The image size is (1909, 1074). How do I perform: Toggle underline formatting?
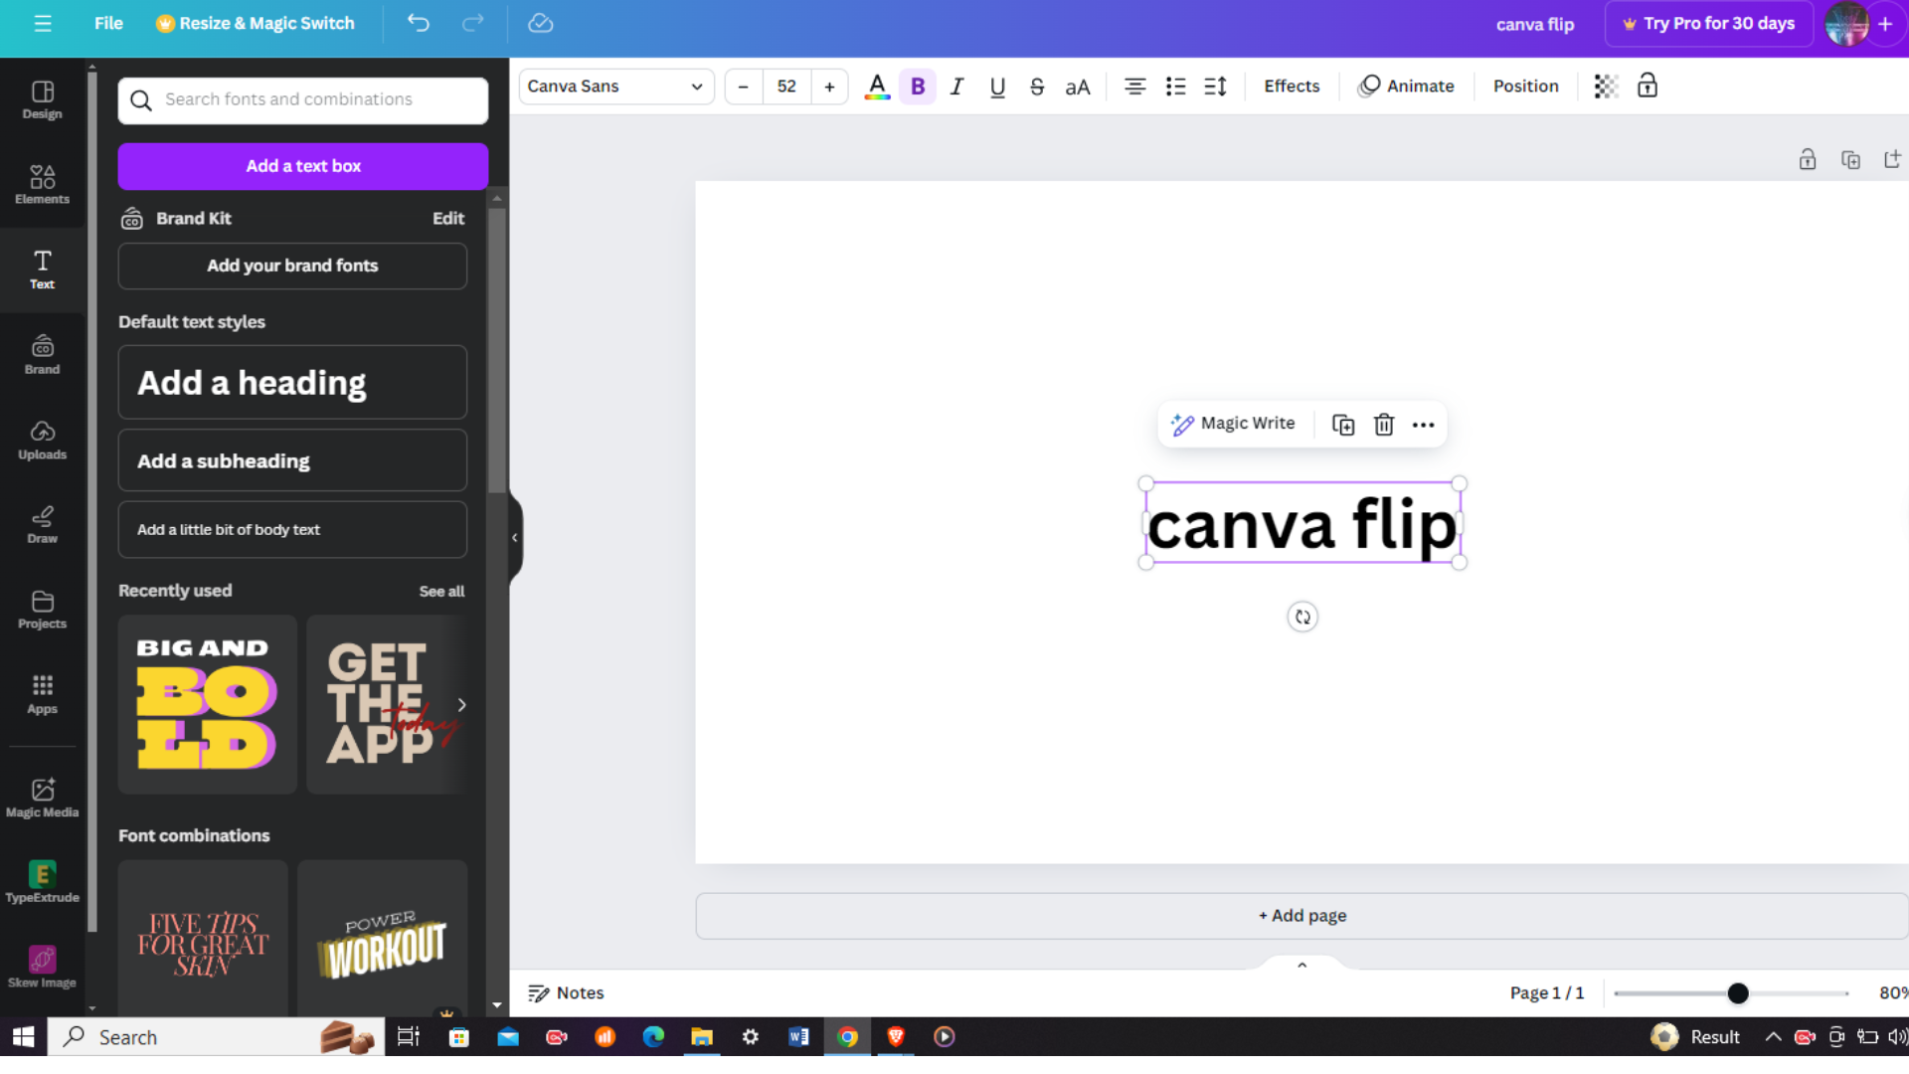point(997,87)
